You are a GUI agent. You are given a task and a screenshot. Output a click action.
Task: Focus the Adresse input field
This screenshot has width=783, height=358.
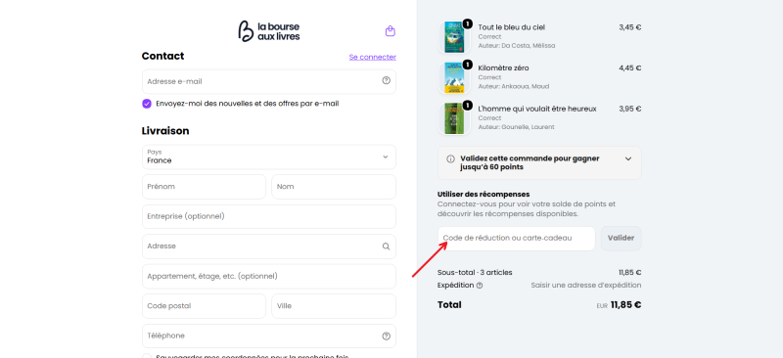[268, 246]
